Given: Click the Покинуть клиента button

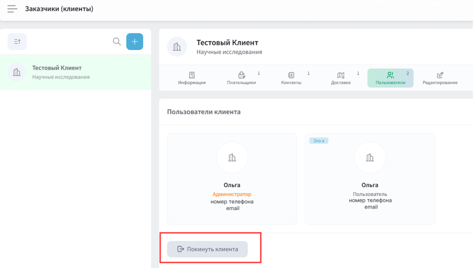Looking at the screenshot, I should pyautogui.click(x=207, y=249).
